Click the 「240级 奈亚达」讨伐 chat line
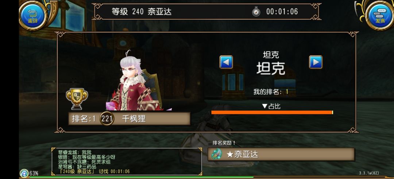394x179 pixels. click(94, 171)
